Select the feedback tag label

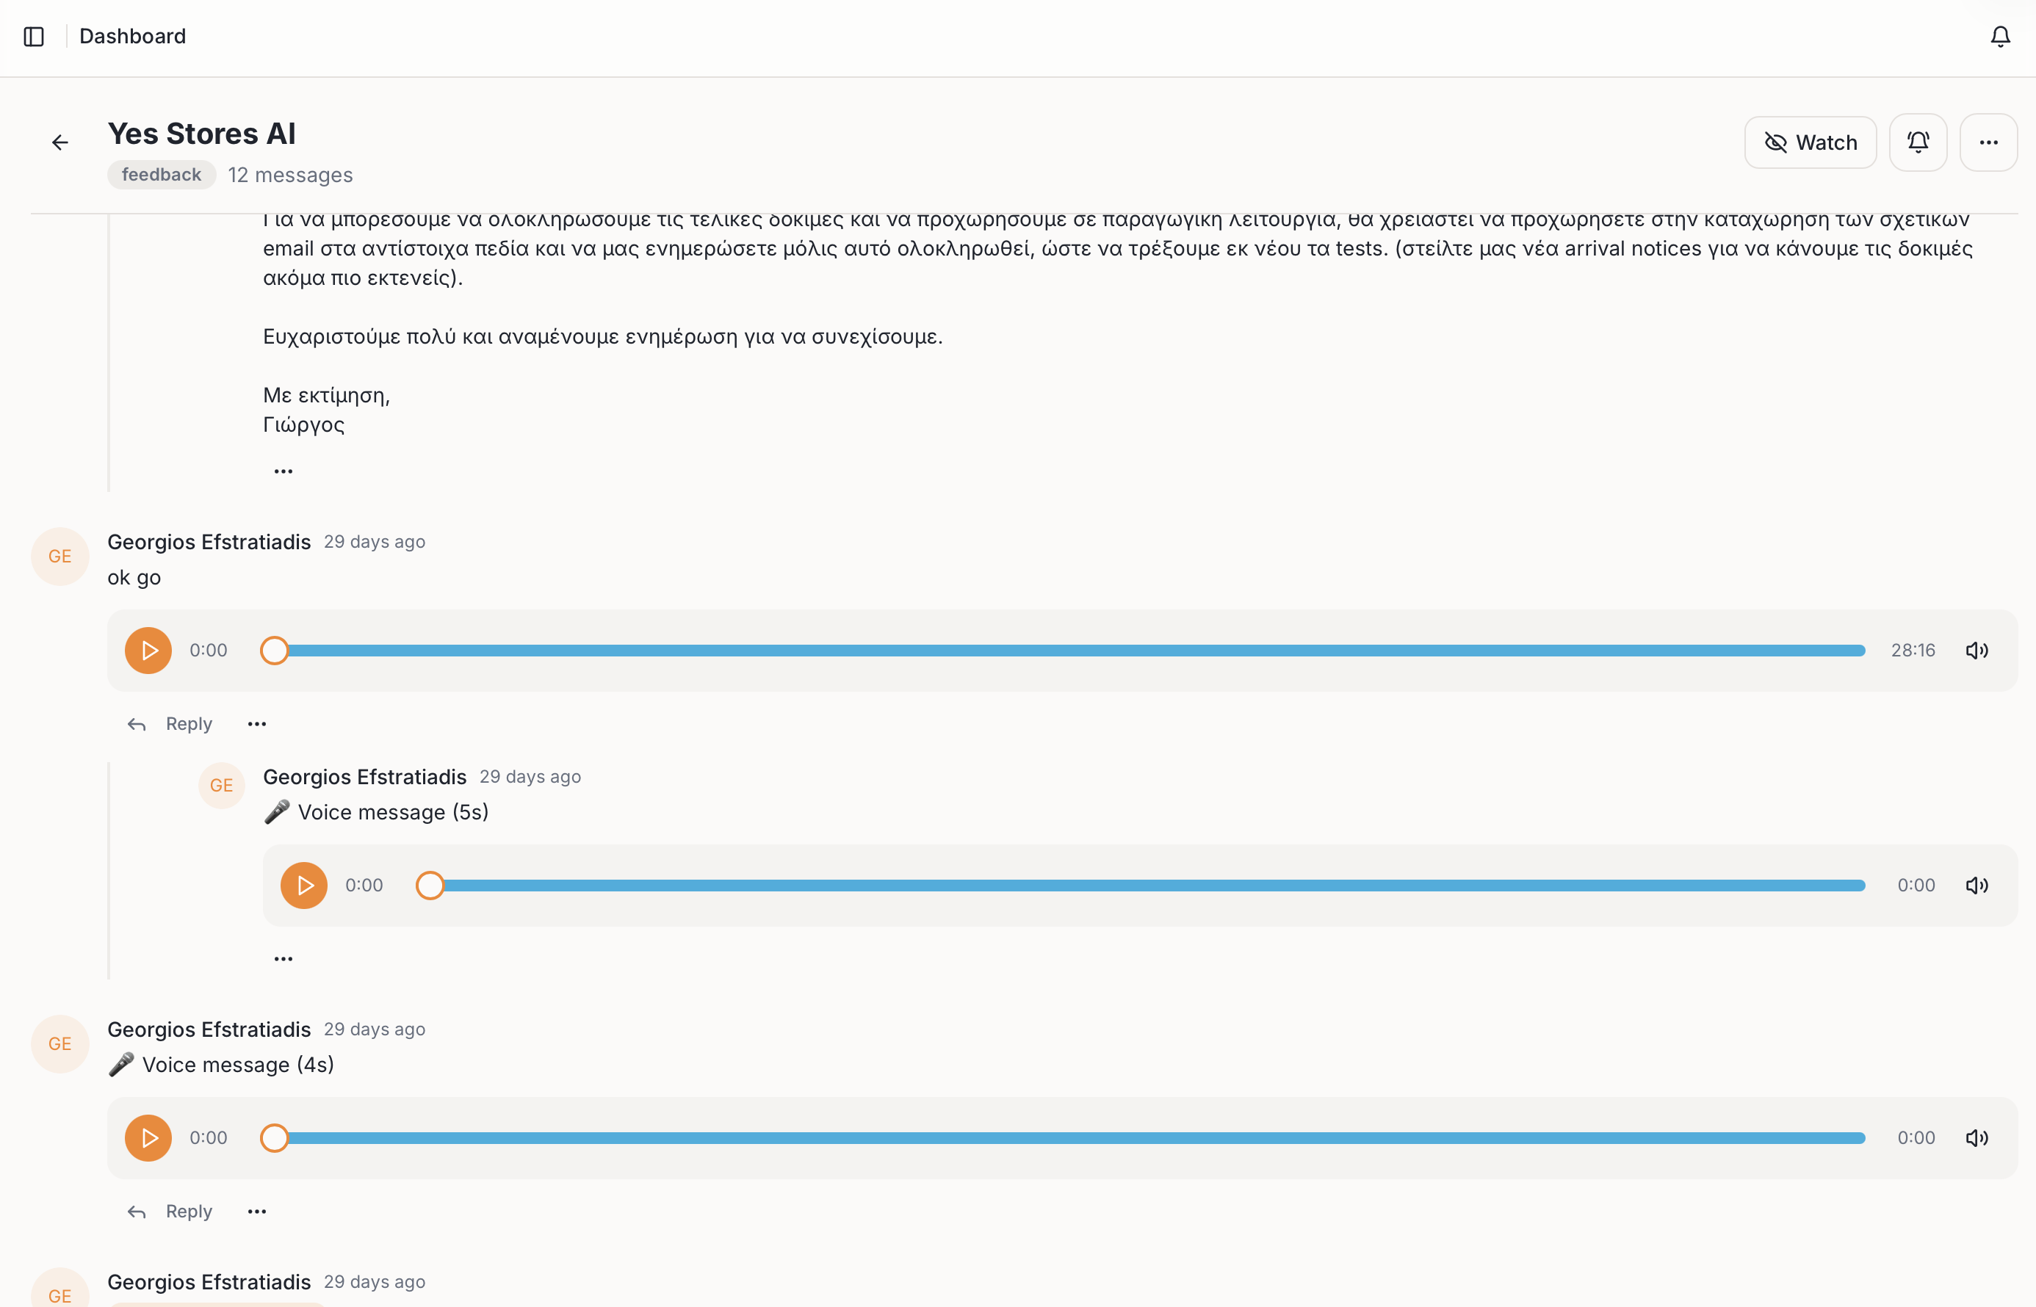(x=162, y=175)
